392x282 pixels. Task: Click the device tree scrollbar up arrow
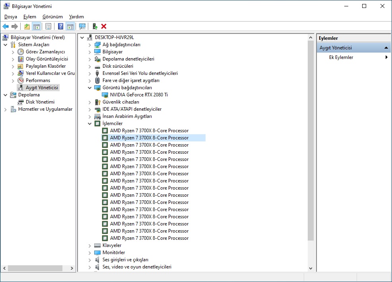[310, 37]
